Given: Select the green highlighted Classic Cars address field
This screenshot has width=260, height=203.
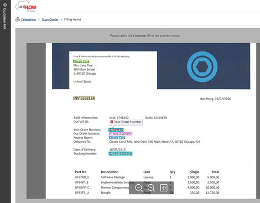Looking at the screenshot, I should [81, 61].
